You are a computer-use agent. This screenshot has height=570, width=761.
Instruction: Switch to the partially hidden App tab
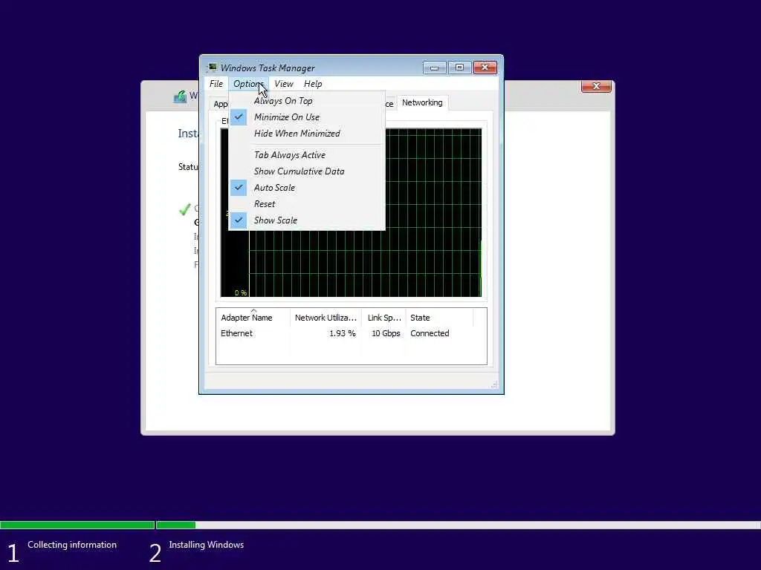pos(220,104)
